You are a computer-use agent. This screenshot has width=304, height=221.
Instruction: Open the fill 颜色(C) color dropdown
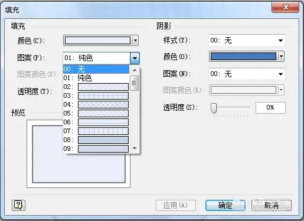click(135, 41)
